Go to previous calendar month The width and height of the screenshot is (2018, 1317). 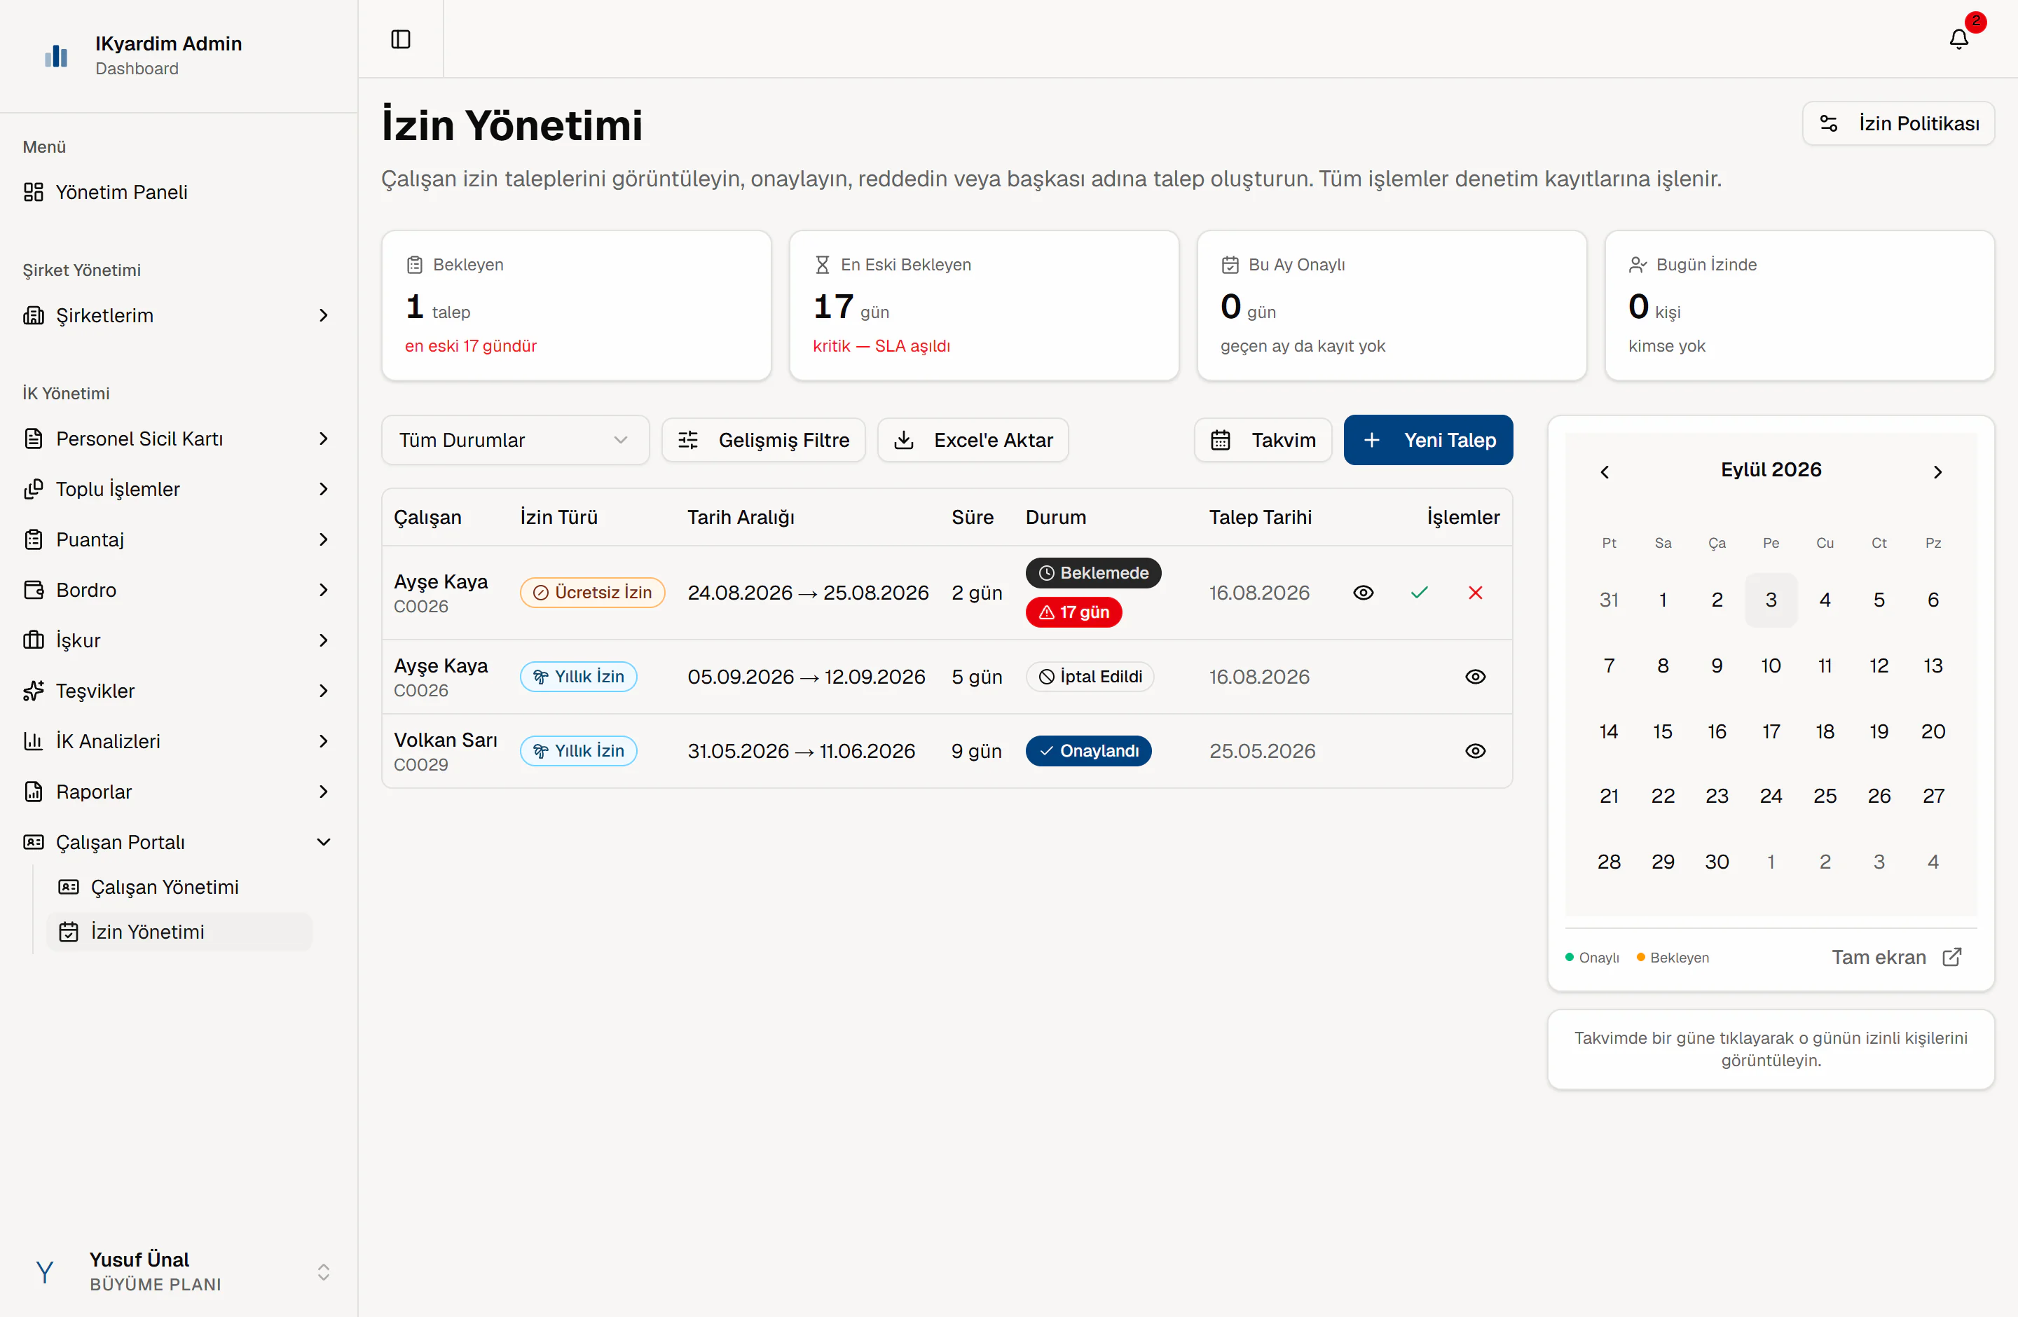1604,471
